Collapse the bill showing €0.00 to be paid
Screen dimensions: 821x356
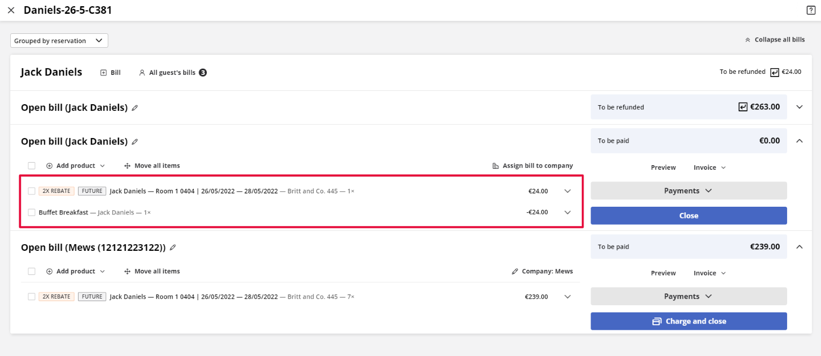point(799,141)
